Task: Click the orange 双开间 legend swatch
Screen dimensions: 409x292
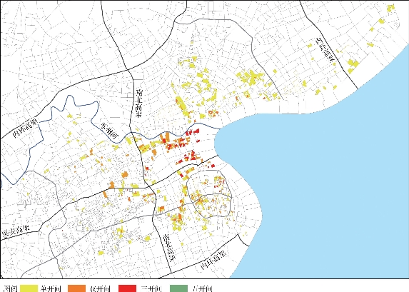Action: point(76,288)
